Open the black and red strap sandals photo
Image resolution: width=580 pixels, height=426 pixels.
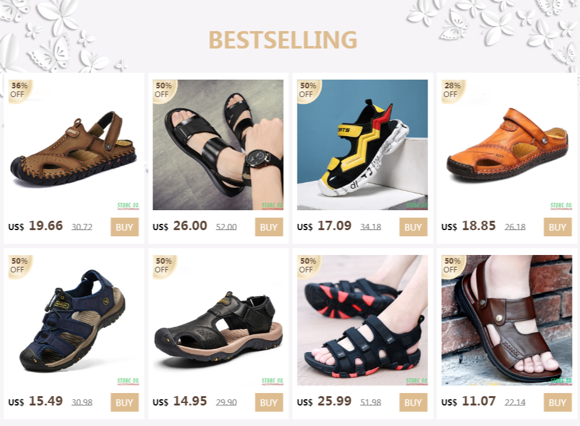[x=362, y=320]
